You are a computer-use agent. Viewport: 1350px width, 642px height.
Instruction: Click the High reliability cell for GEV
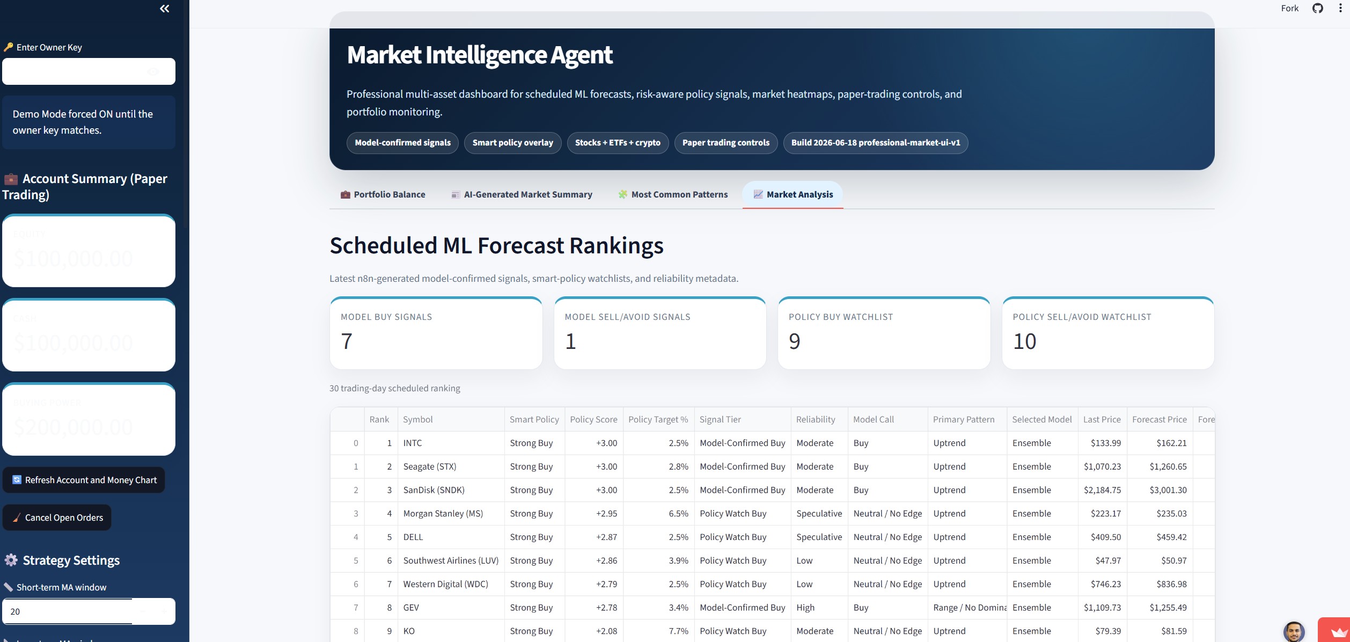(x=819, y=608)
